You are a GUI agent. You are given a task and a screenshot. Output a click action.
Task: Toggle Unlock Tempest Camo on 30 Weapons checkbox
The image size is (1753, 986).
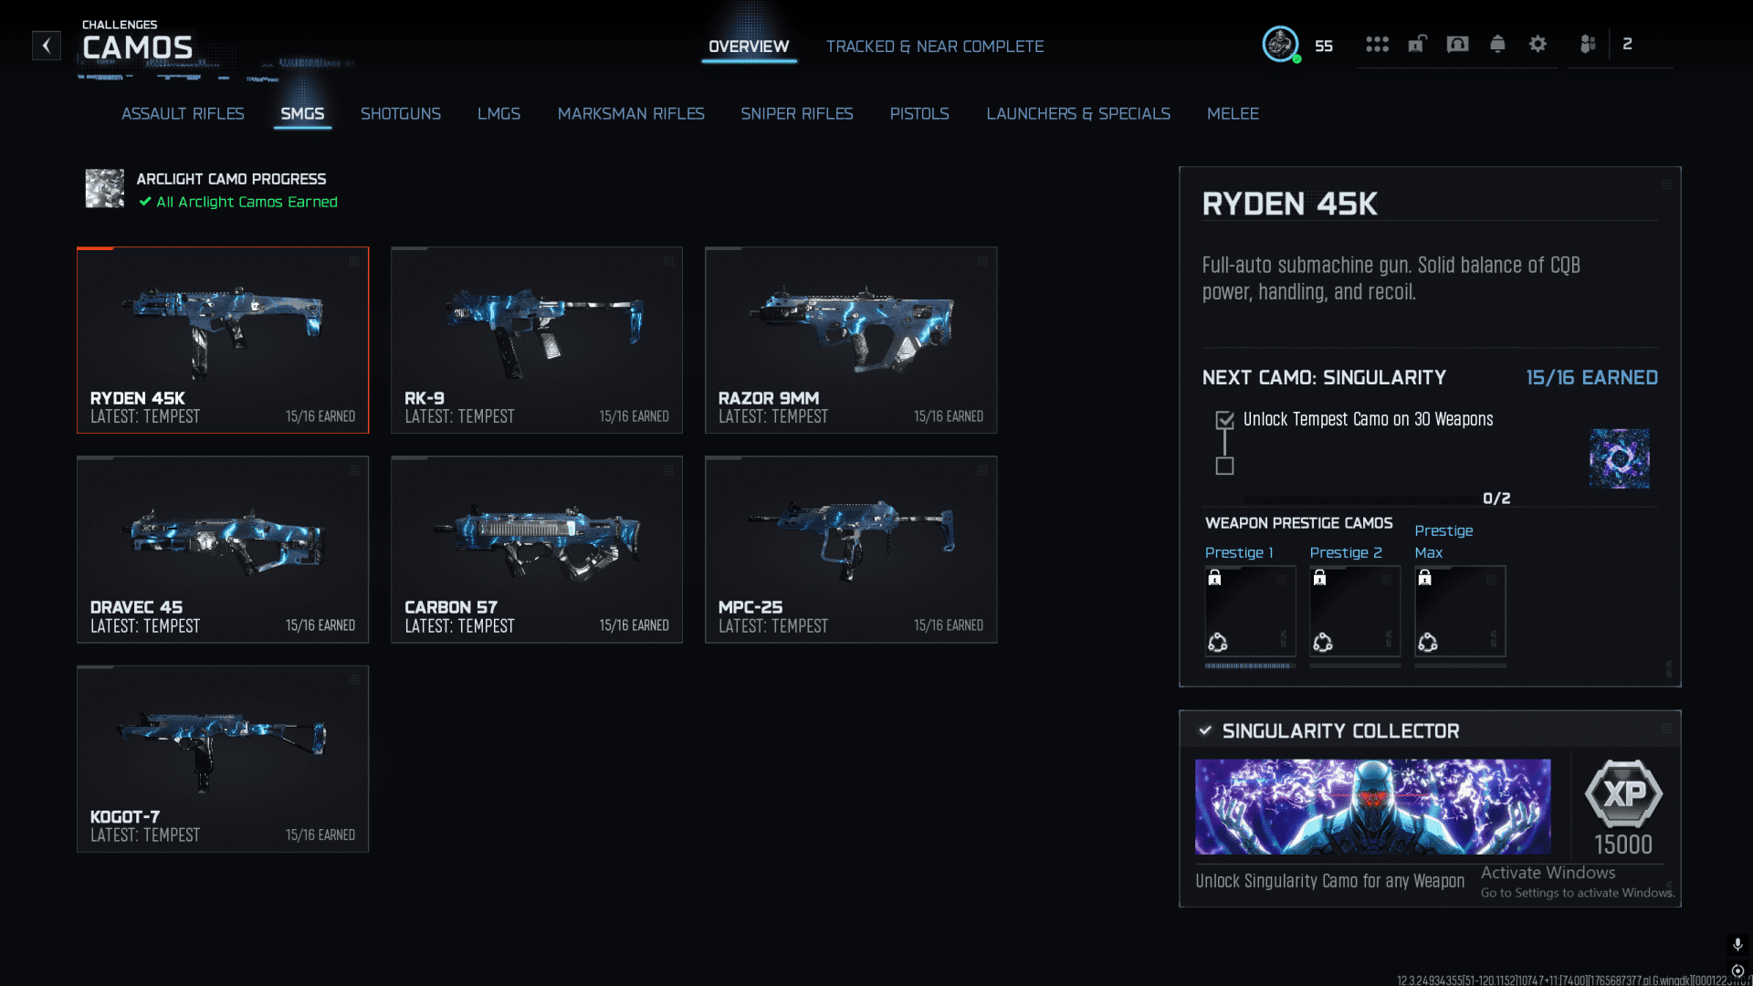point(1224,420)
